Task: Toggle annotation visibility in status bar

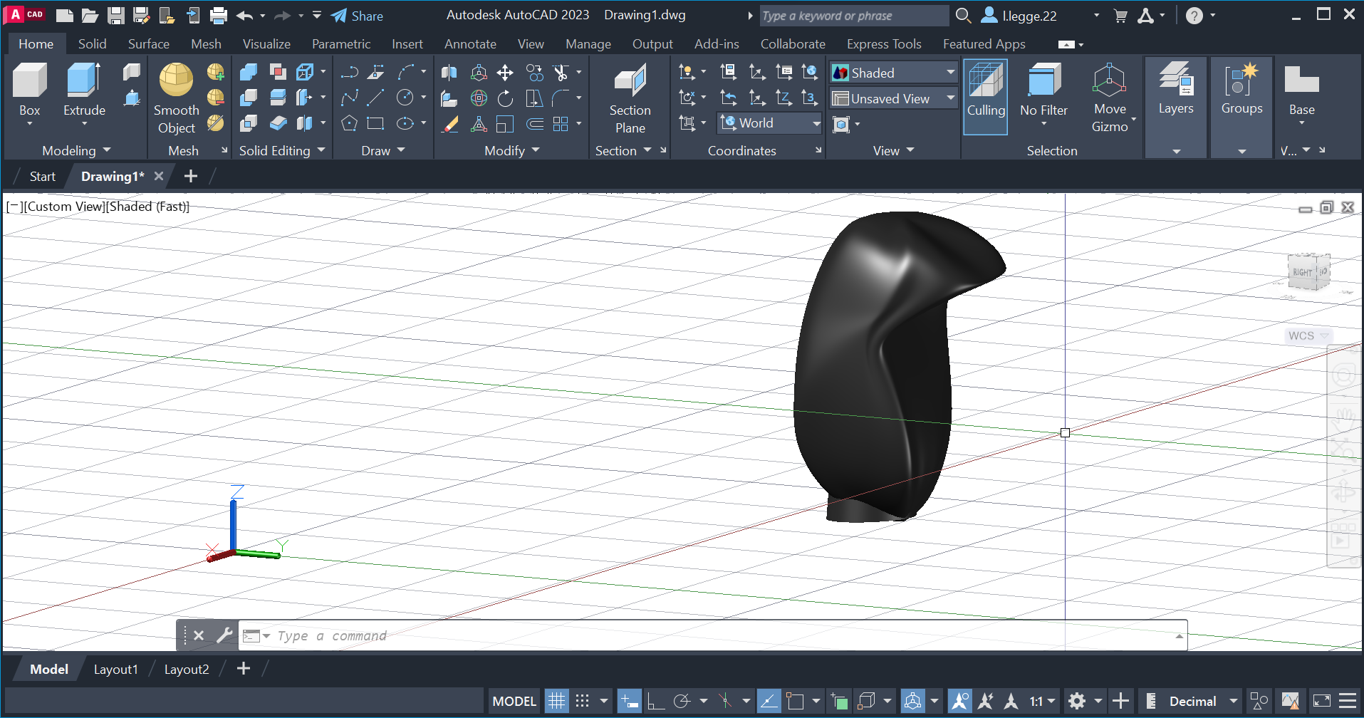Action: [959, 701]
